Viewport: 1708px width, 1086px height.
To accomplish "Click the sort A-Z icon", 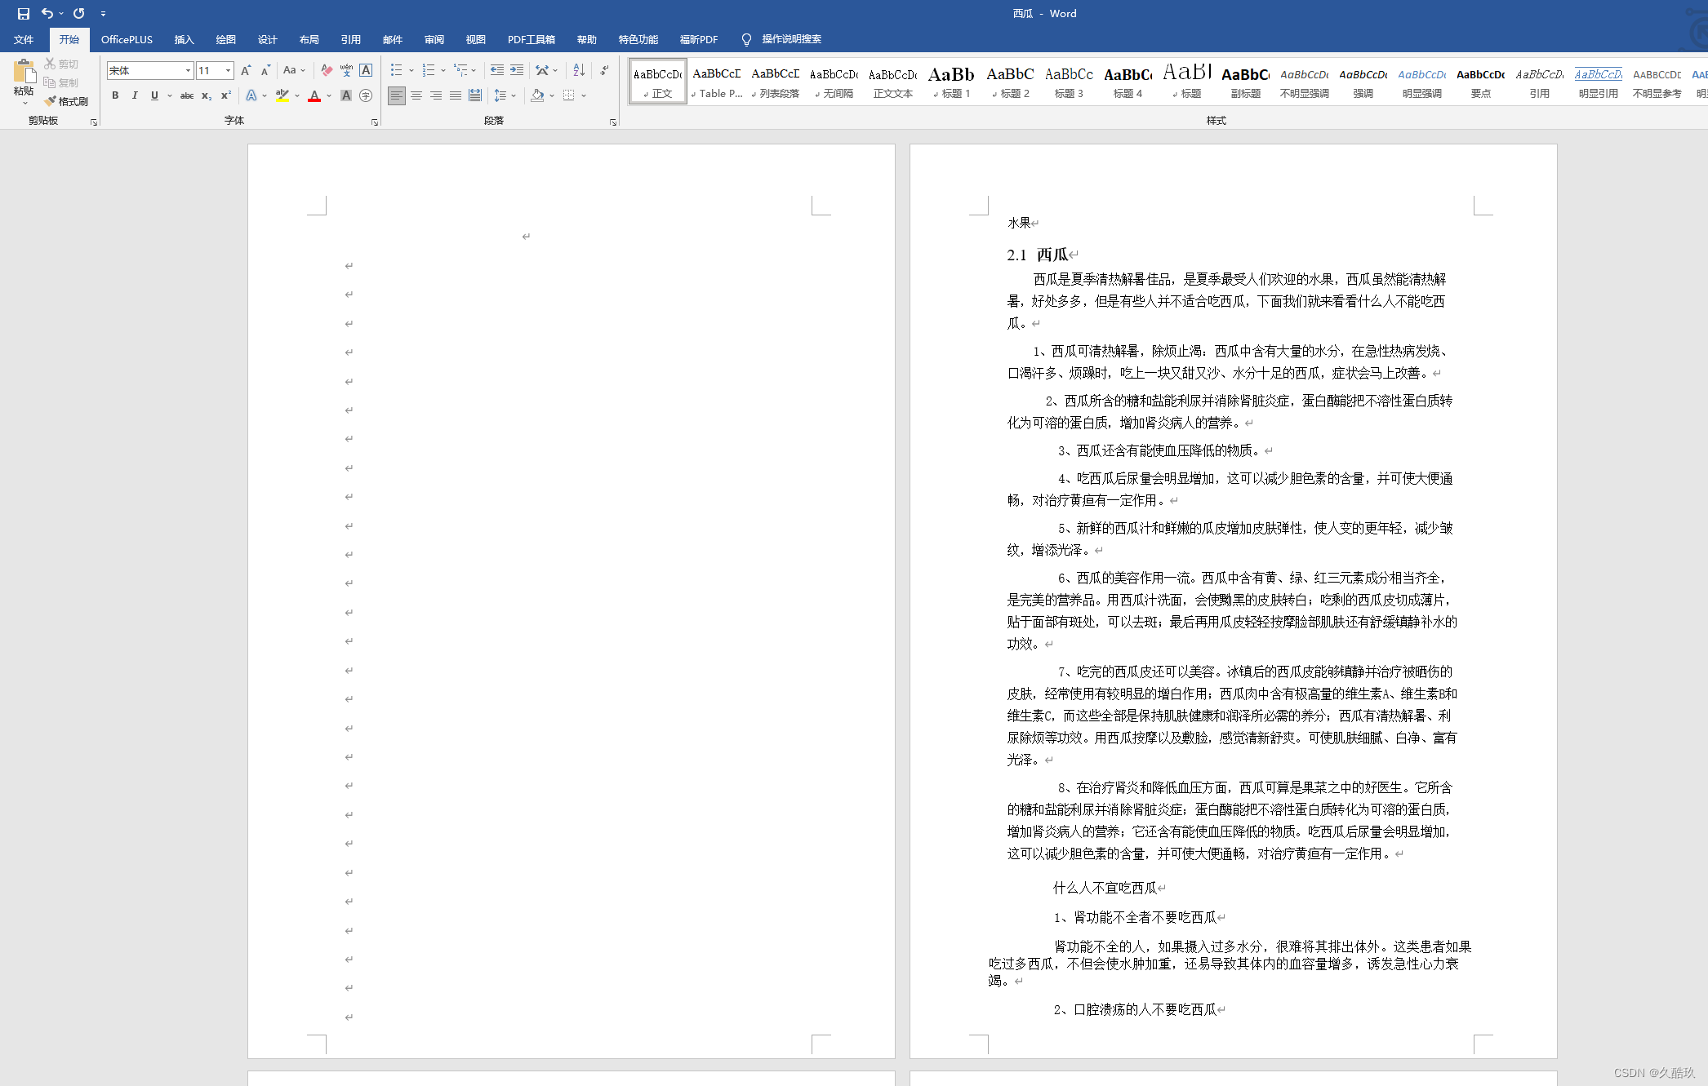I will pos(579,70).
